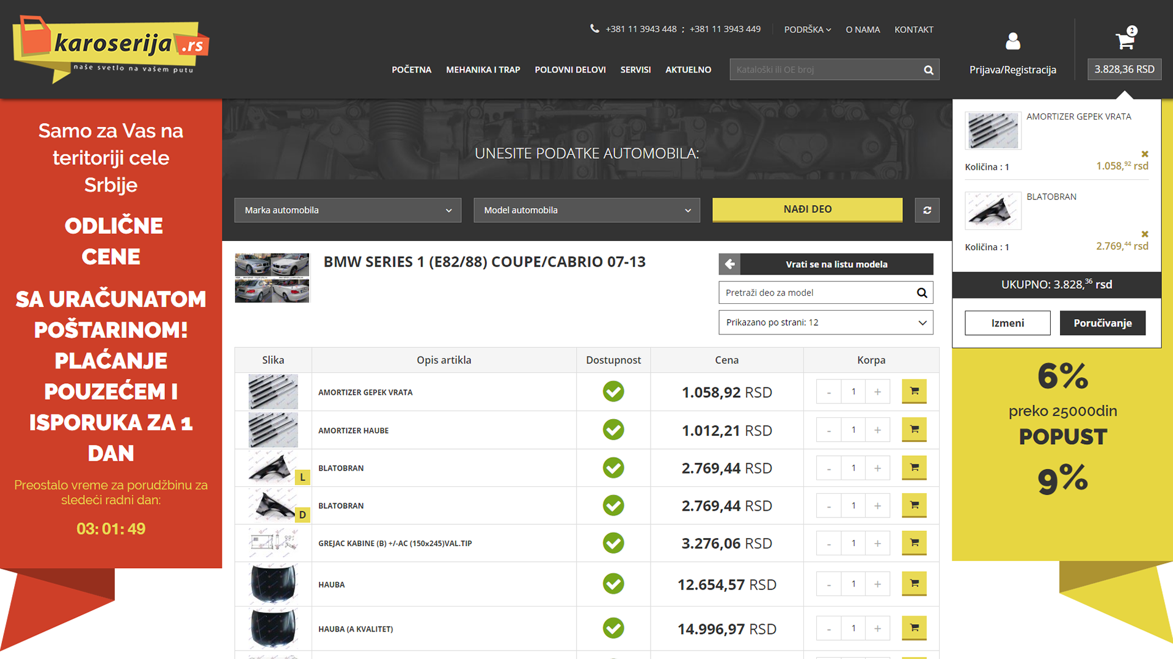
Task: Click Izmeni button in cart popup
Action: pyautogui.click(x=1007, y=323)
